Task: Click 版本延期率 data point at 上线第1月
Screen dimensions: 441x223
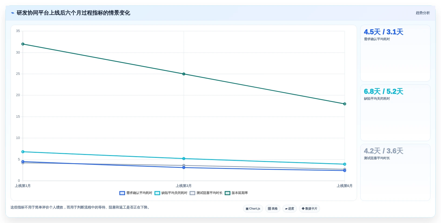Action: click(x=23, y=44)
